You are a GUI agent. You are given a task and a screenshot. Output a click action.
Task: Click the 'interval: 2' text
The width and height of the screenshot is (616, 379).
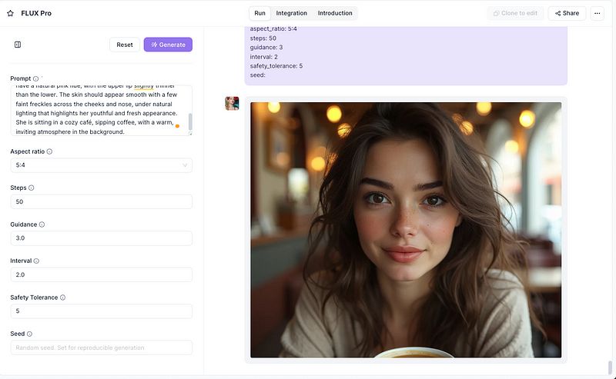click(263, 57)
